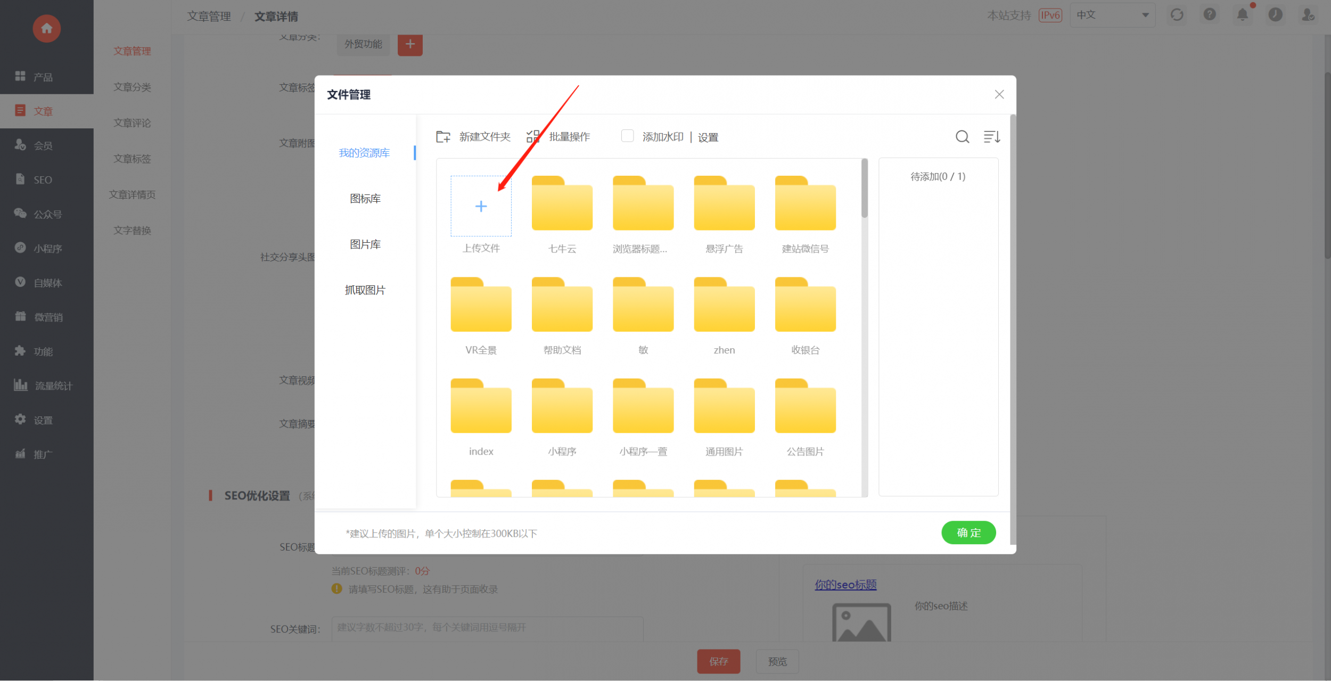Switch to 图片库 tab
Screen dimensions: 1331x681
[x=365, y=244]
